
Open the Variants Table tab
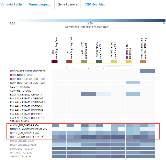(x=11, y=4)
